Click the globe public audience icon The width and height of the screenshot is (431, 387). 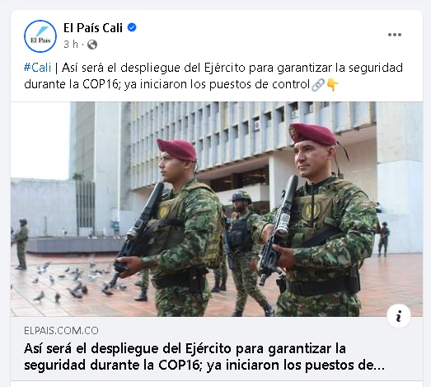(92, 45)
